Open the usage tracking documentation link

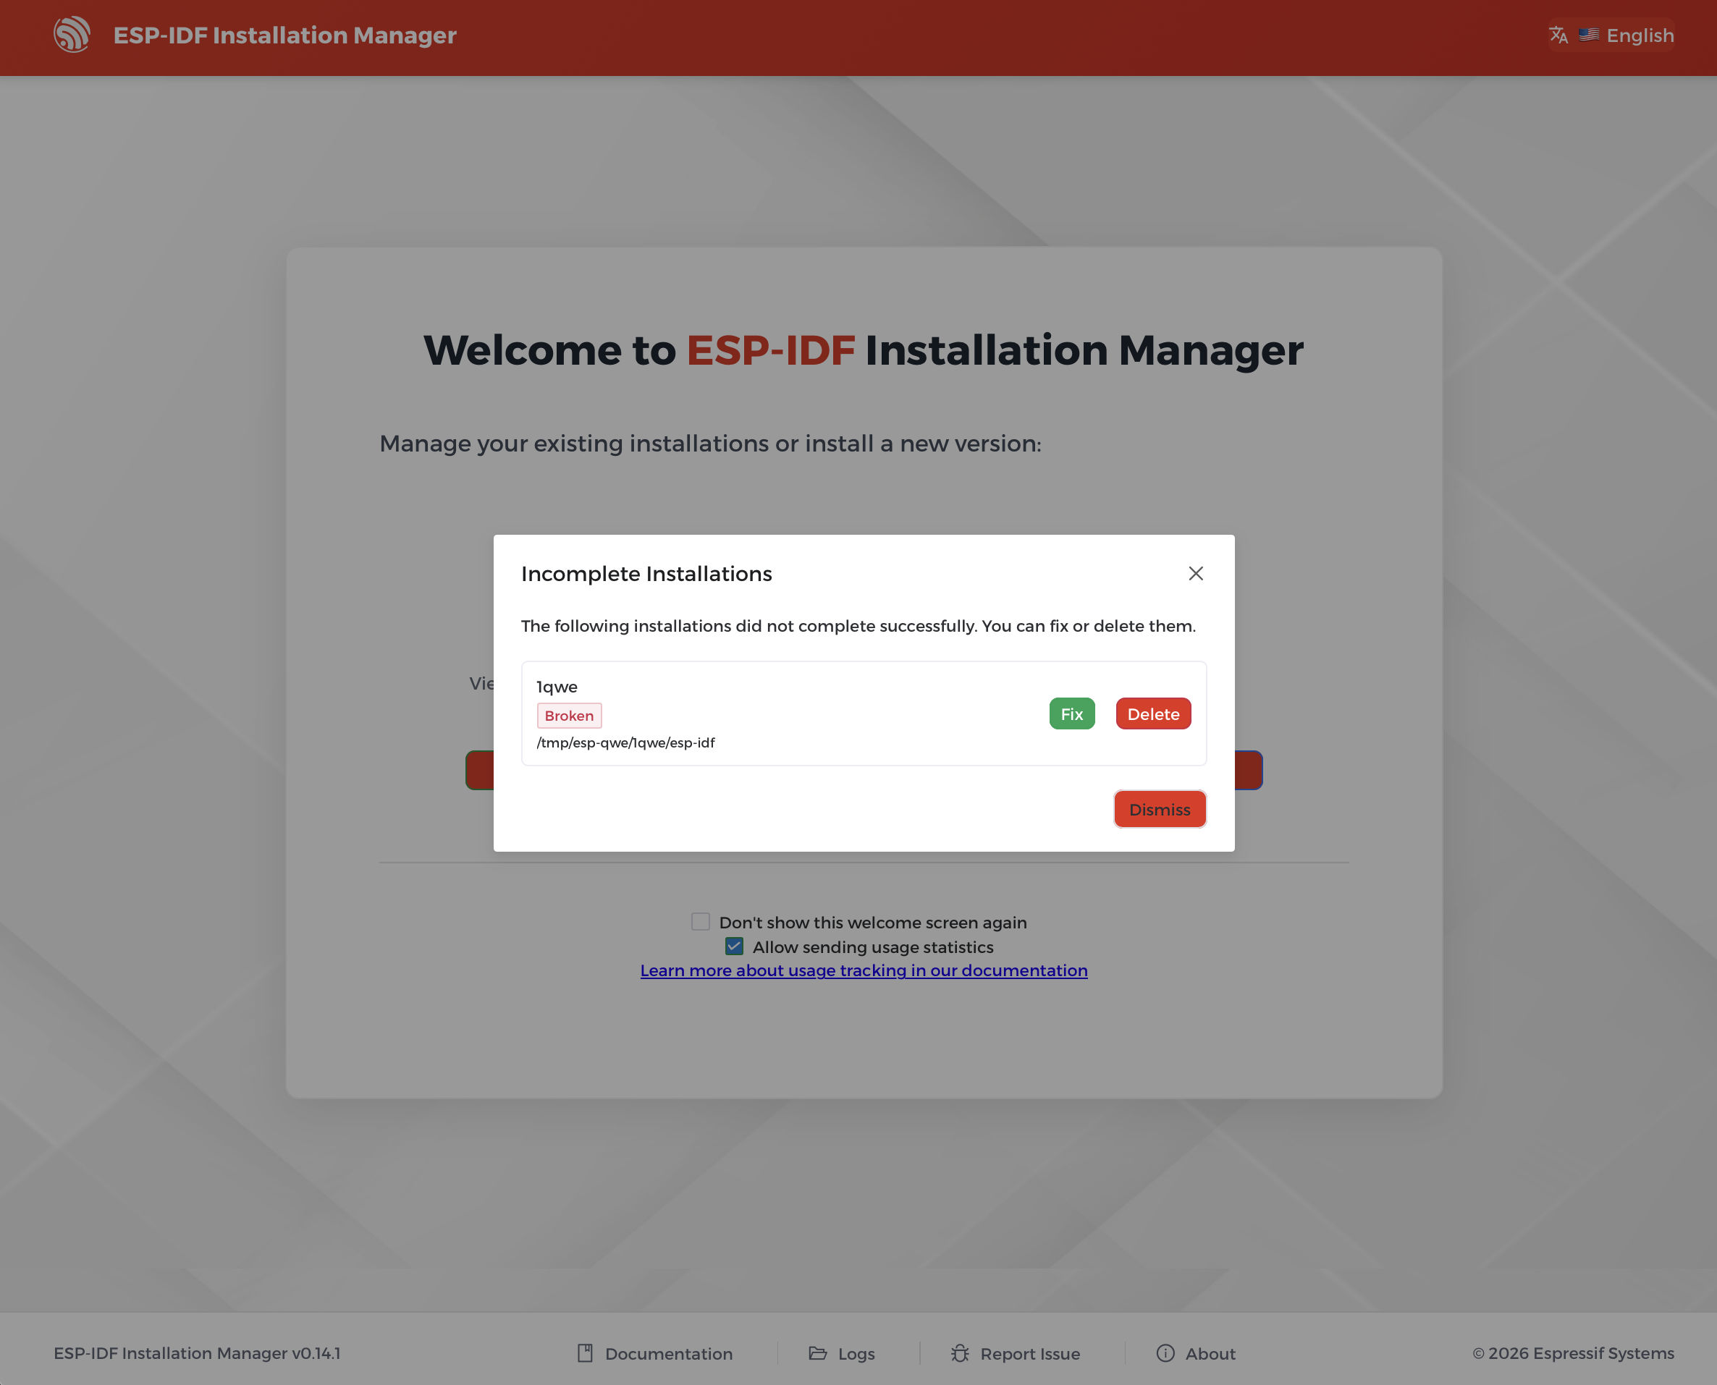pyautogui.click(x=864, y=971)
